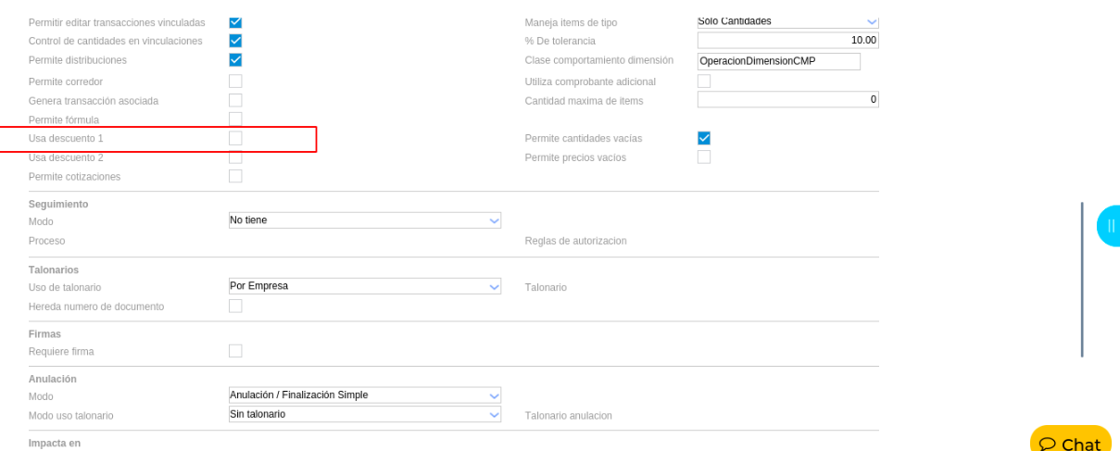Screen dimensions: 1120x451
Task: Uncheck Permite distribuciones checkbox
Action: pos(235,60)
